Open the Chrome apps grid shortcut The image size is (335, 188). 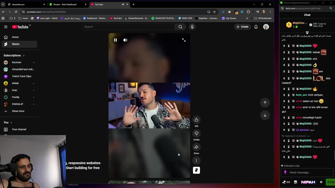[x=3, y=18]
